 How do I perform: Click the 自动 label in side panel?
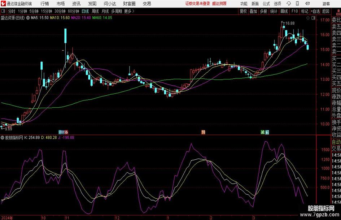point(336,142)
